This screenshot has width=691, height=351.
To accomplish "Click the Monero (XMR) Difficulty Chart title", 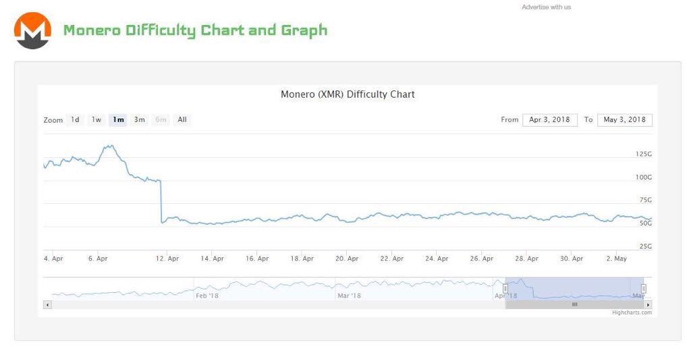I will pos(348,94).
